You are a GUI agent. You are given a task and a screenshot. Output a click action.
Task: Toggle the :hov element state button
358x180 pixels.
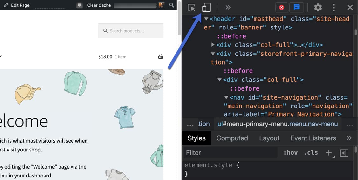coord(290,153)
